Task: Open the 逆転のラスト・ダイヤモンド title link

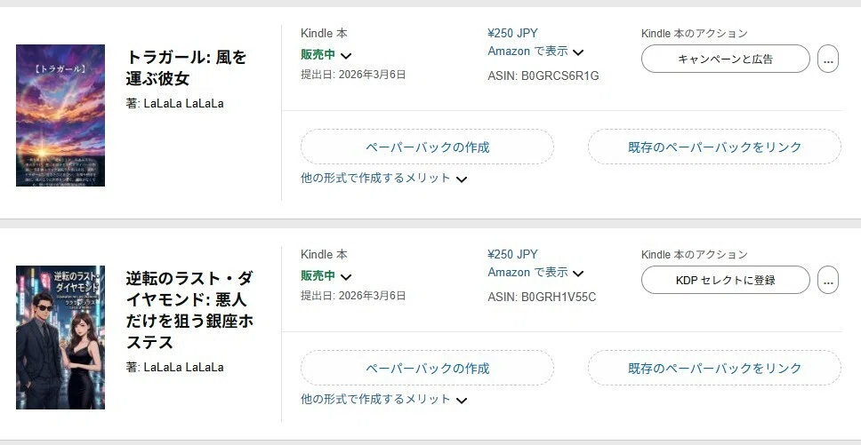Action: click(x=189, y=310)
